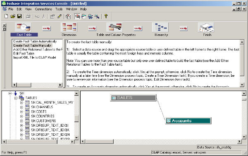Open the Table and Column Properties step icon

[x=115, y=27]
